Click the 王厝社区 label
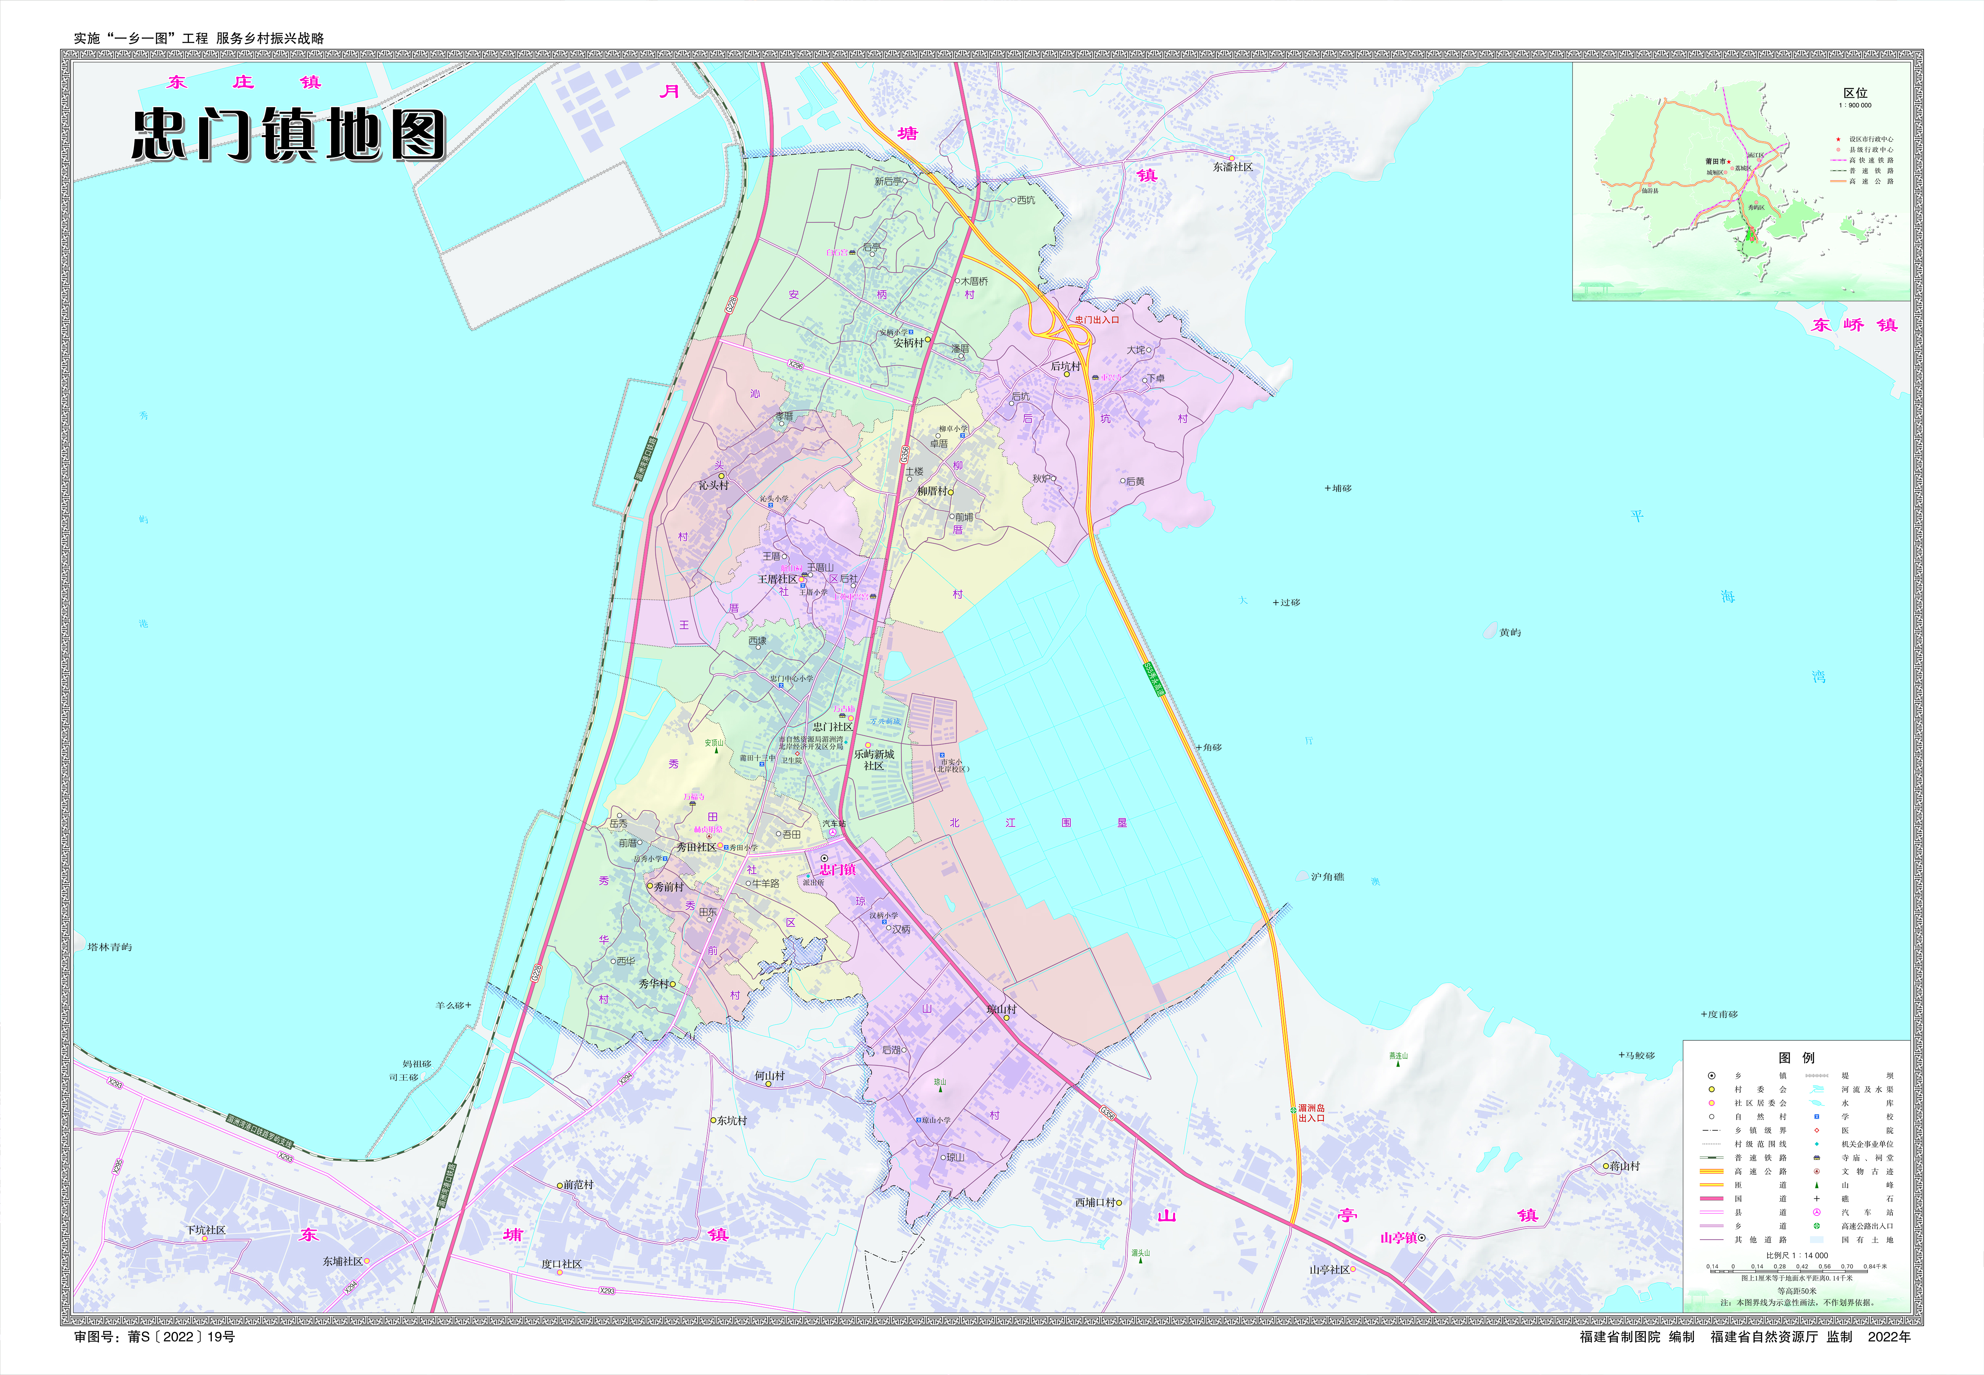Viewport: 1984px width, 1375px height. pyautogui.click(x=777, y=579)
